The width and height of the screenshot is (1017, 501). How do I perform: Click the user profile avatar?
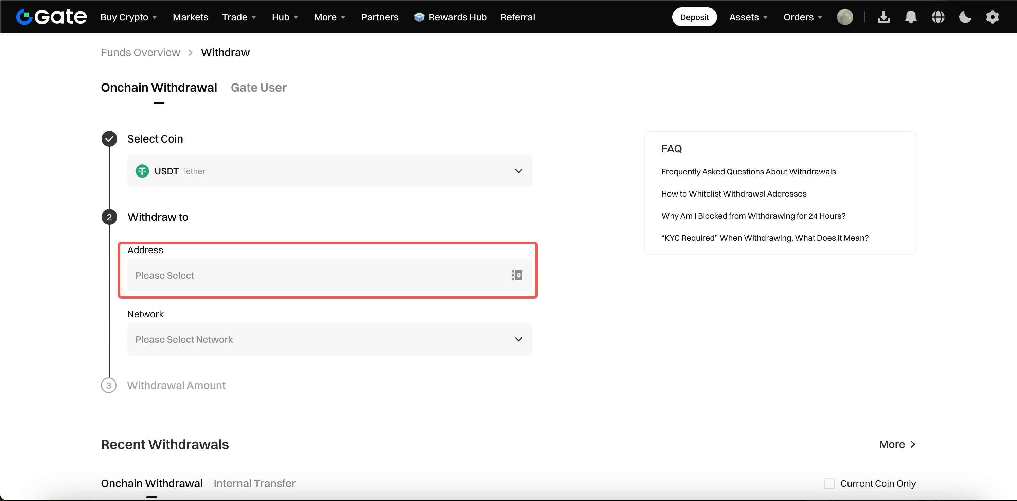(x=845, y=17)
